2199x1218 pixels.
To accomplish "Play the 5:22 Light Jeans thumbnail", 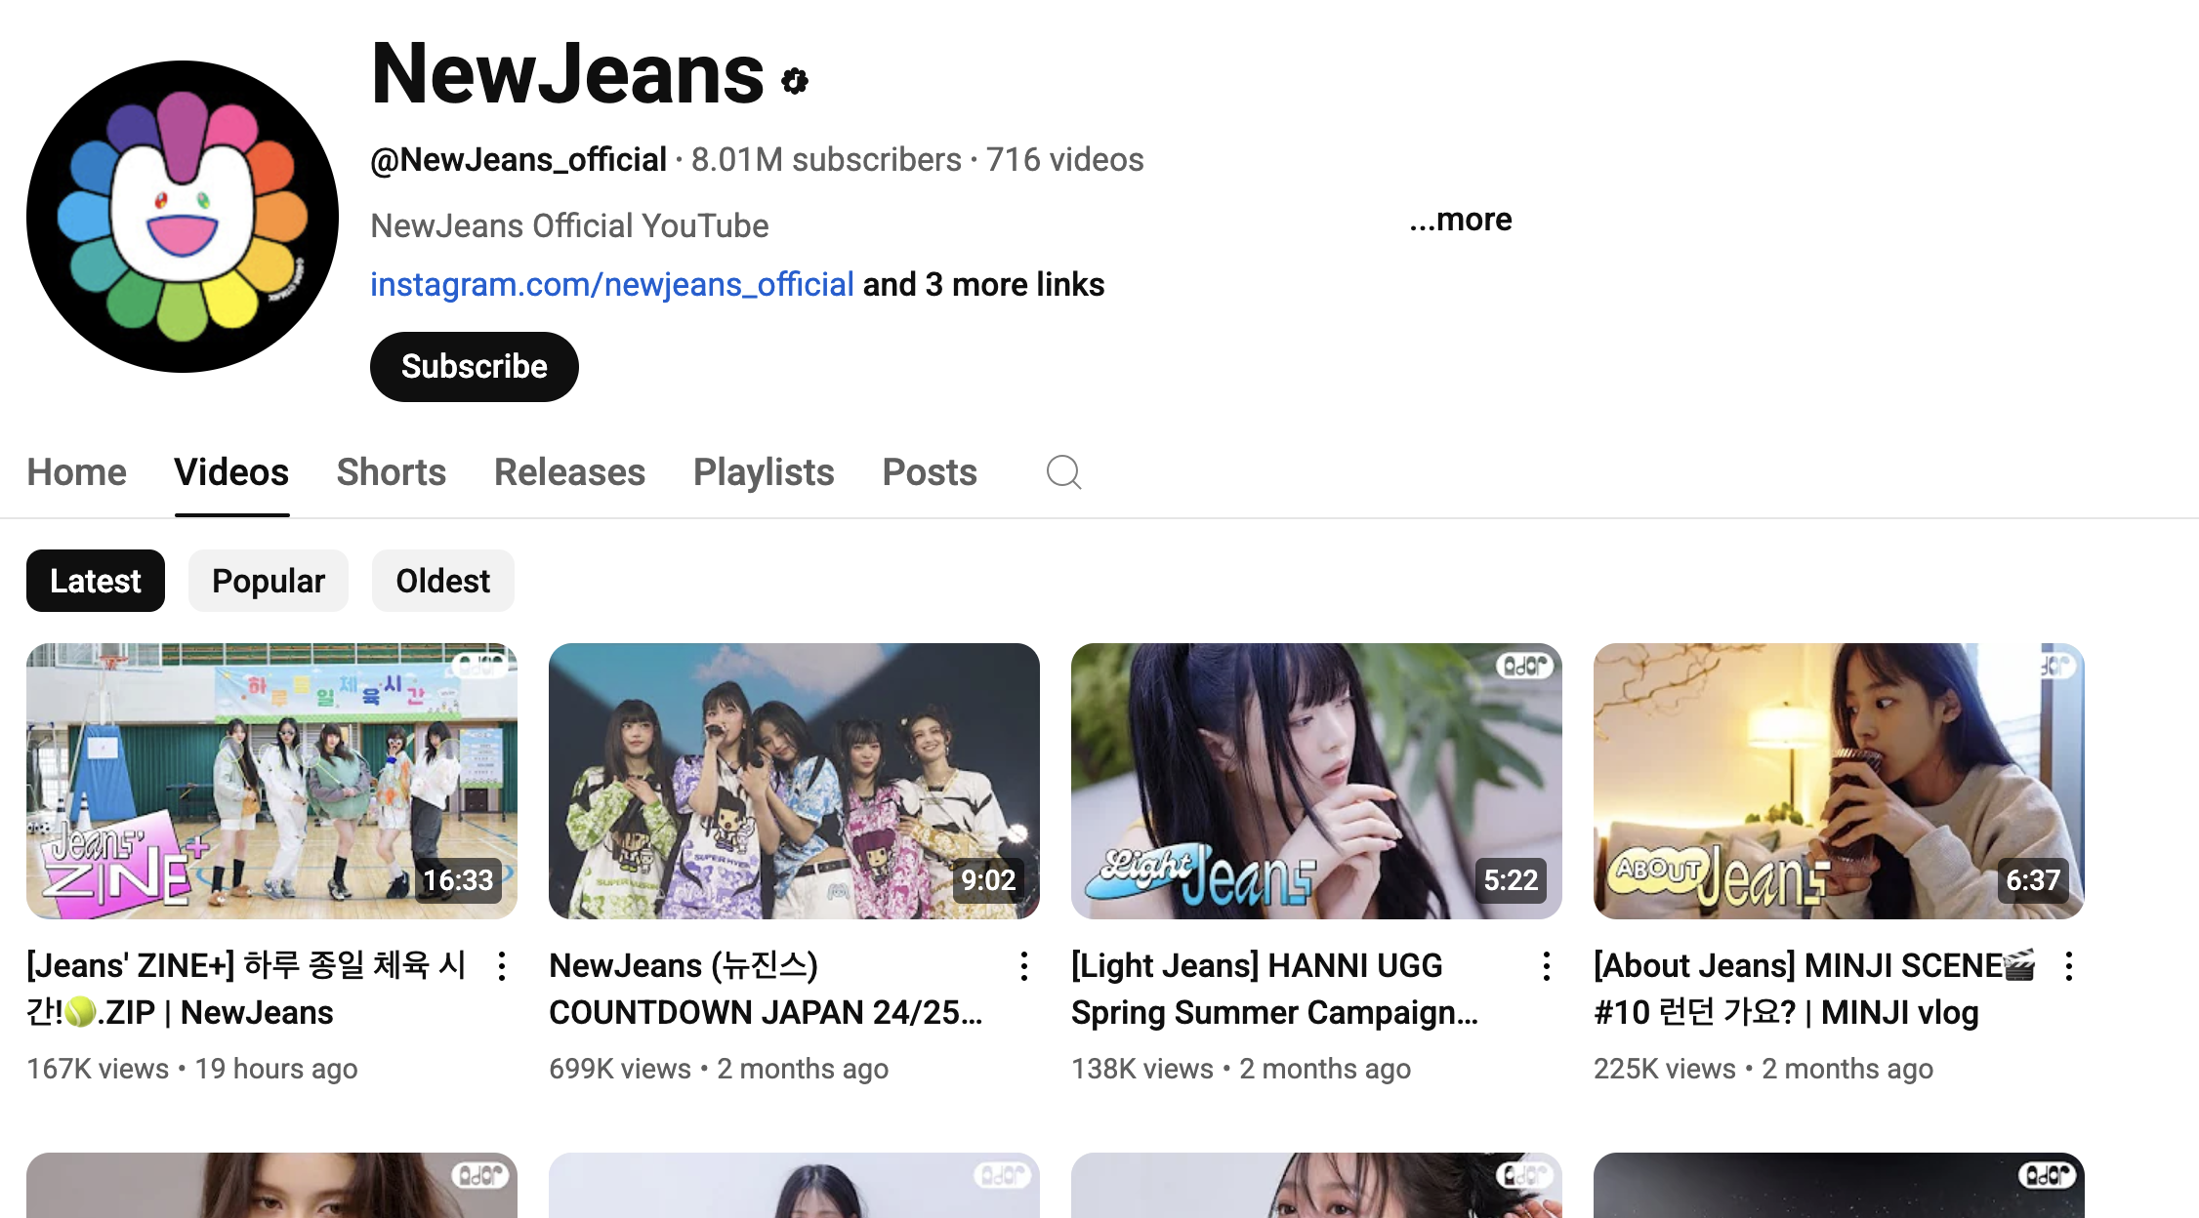I will coord(1316,781).
